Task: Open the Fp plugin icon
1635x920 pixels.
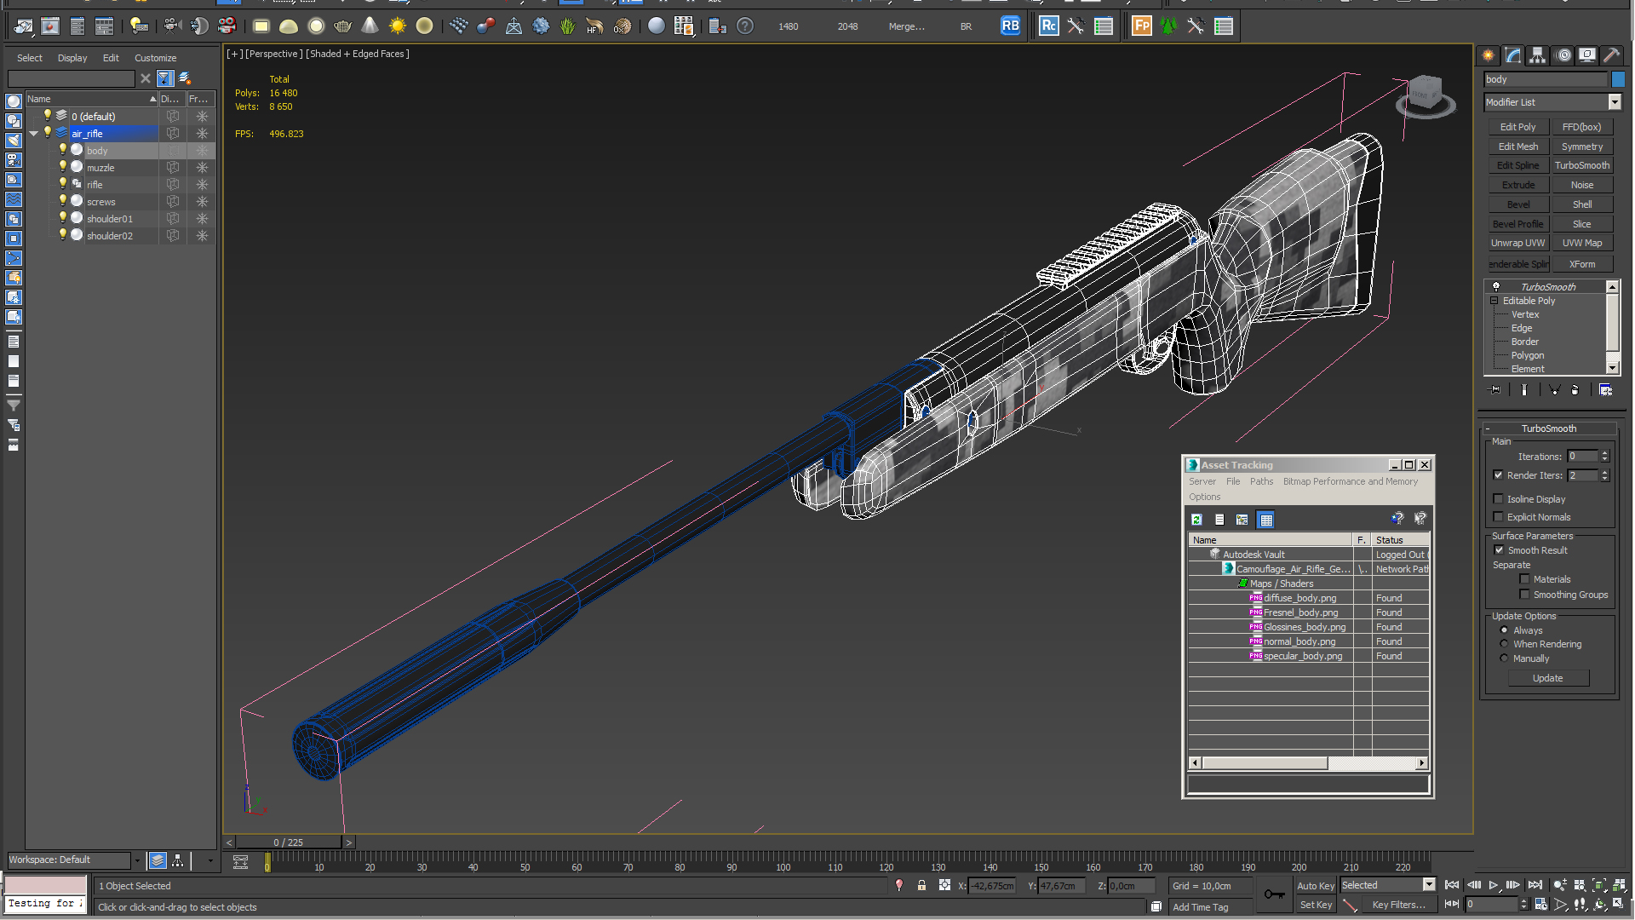Action: pos(1142,26)
